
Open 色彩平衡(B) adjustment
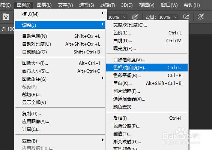(x=147, y=75)
